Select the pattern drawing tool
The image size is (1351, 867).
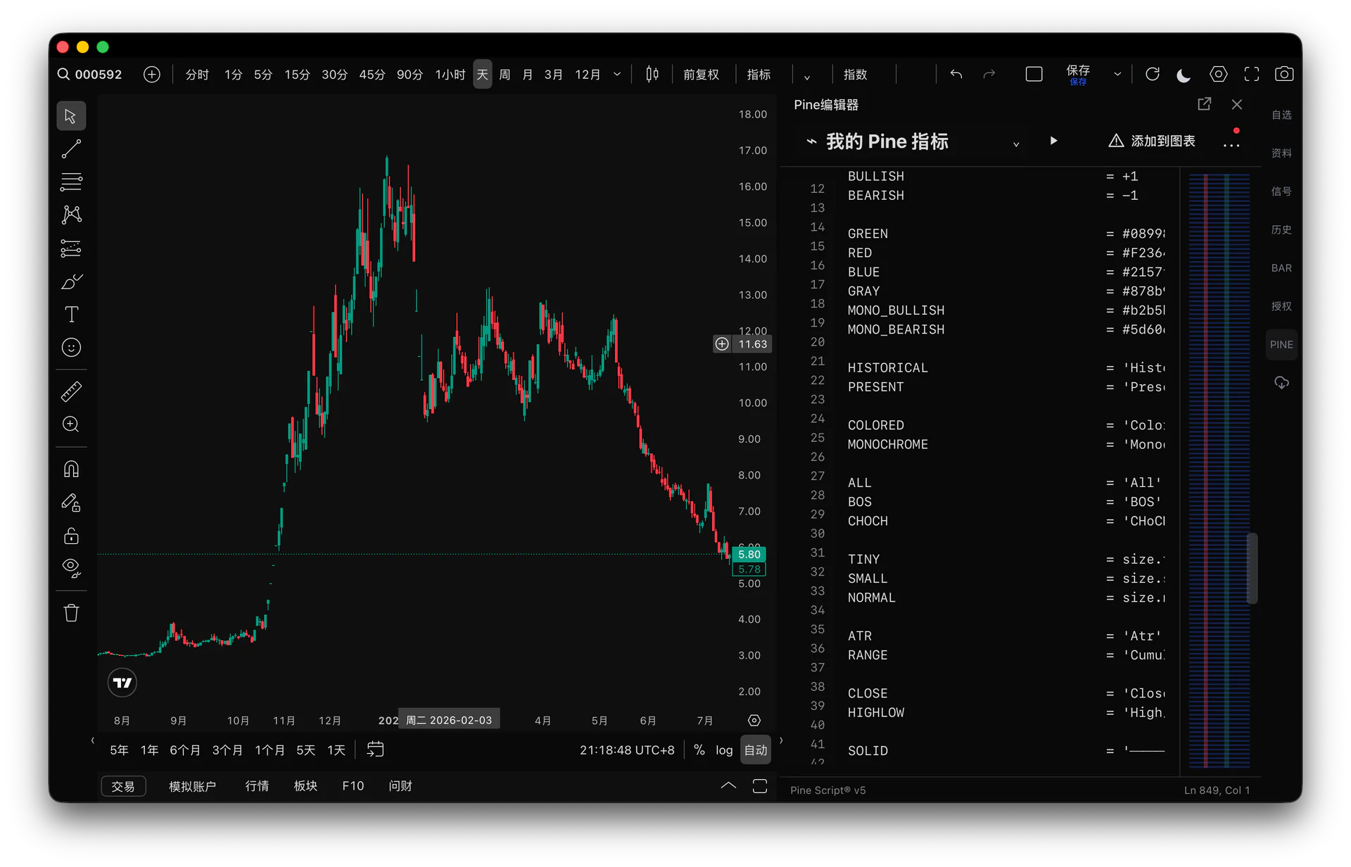[x=71, y=215]
